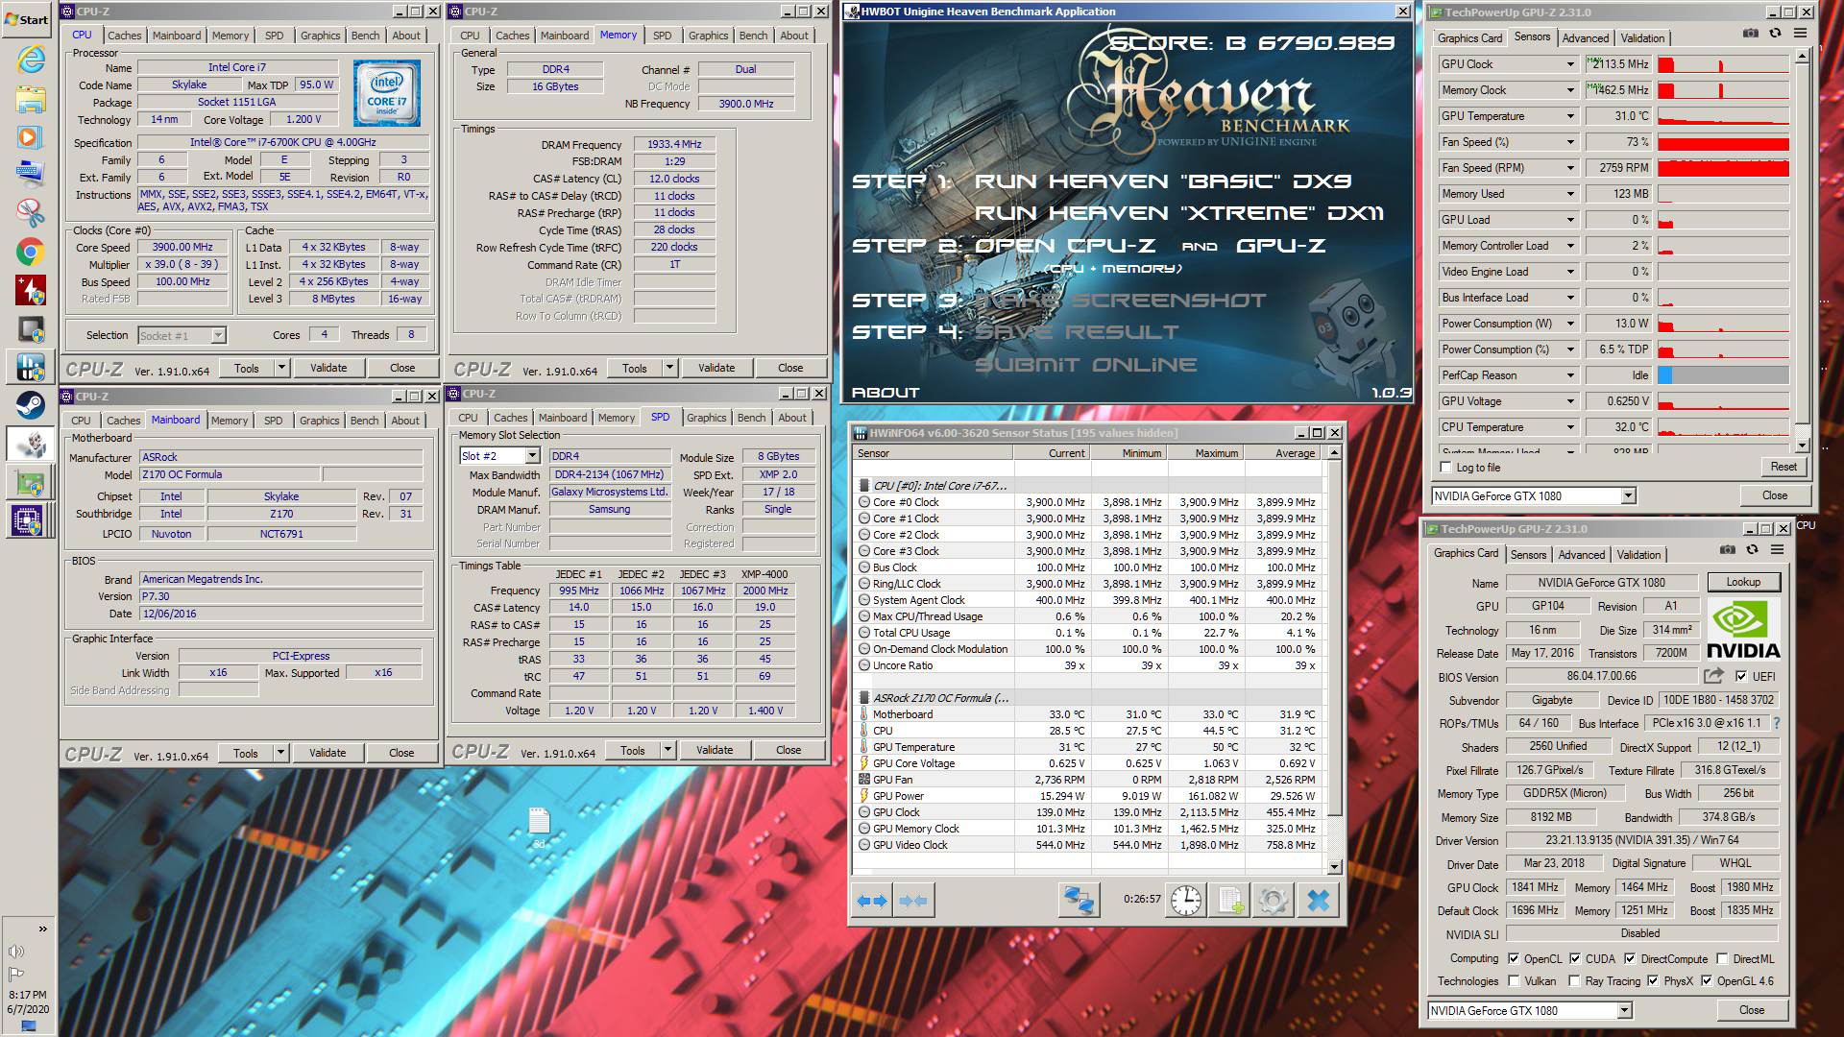Screen dimensions: 1844x1037
Task: Open Steam from the taskbar
Action: (x=30, y=405)
